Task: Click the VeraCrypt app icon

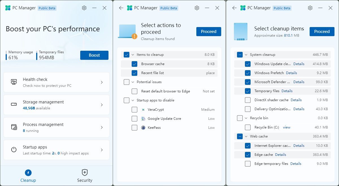Action: pos(143,109)
